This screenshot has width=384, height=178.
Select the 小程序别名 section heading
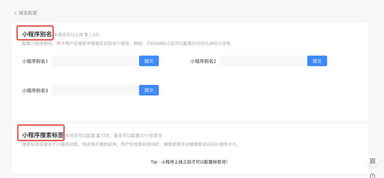pyautogui.click(x=37, y=34)
